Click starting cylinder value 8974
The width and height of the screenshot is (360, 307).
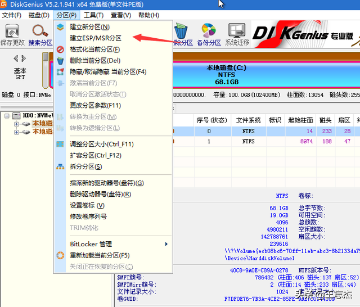coord(307,141)
